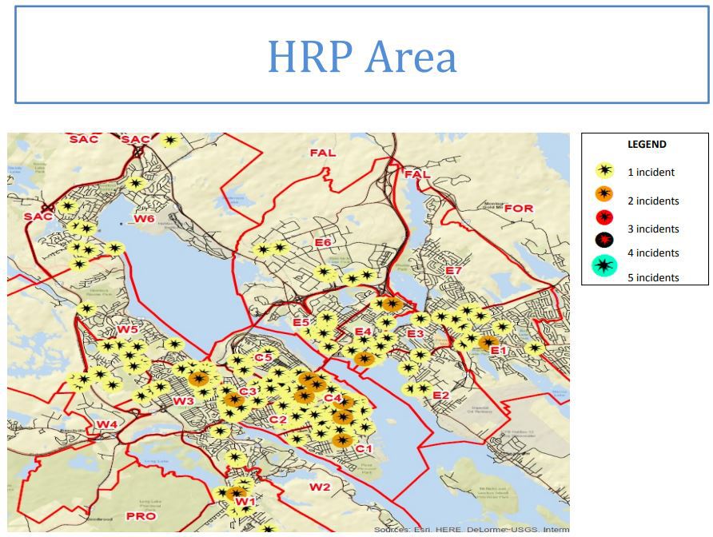Click the W5 zone label
The image size is (713, 537).
click(127, 329)
